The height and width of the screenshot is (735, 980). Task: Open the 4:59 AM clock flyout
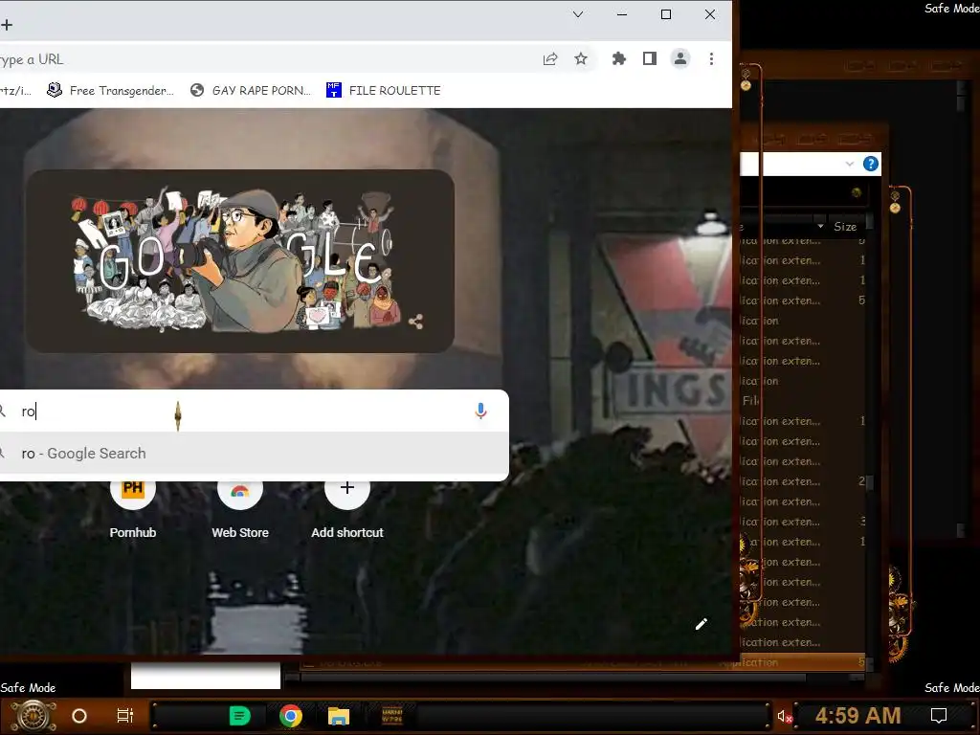857,716
